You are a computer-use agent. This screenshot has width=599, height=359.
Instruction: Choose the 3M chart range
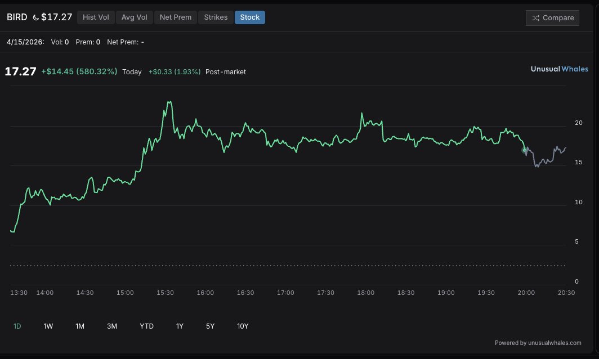click(111, 326)
